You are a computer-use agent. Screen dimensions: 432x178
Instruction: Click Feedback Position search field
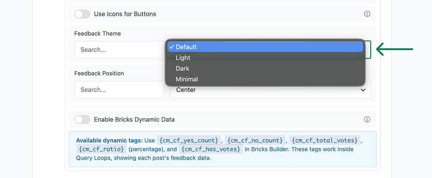pos(119,89)
